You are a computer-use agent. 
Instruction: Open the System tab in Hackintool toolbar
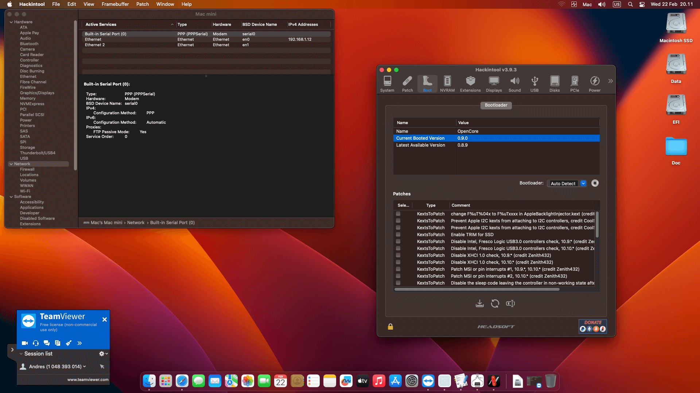coord(387,84)
